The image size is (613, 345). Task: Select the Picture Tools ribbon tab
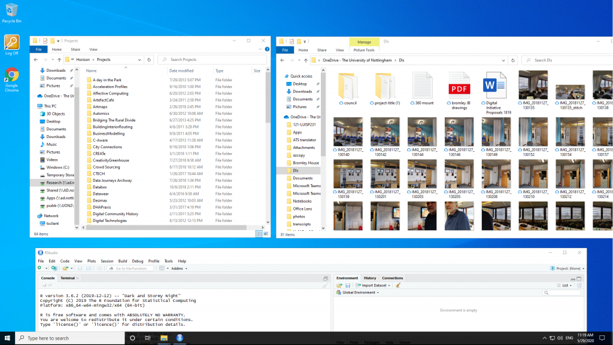point(363,50)
